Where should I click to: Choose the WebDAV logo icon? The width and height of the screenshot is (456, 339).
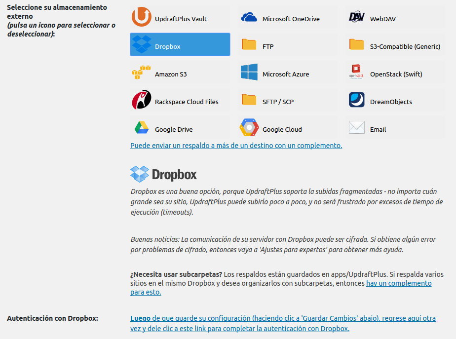356,17
